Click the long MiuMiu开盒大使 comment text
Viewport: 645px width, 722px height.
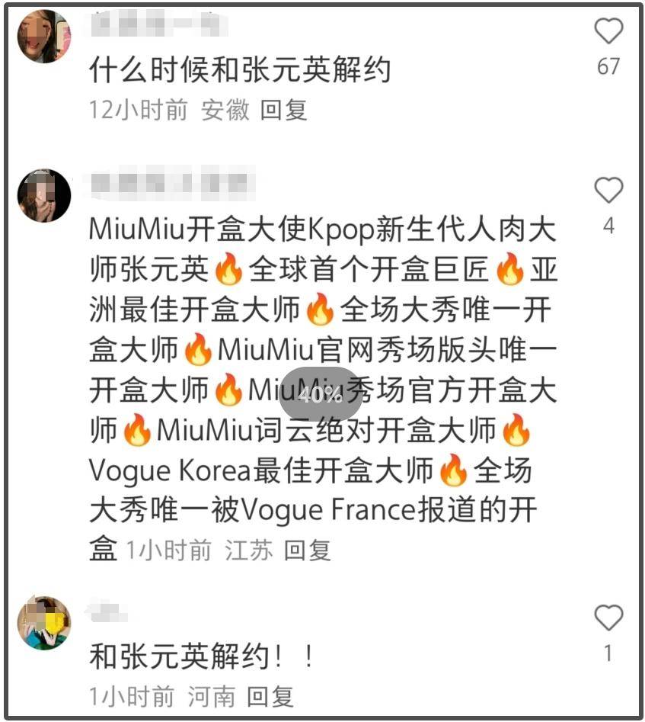(322, 389)
